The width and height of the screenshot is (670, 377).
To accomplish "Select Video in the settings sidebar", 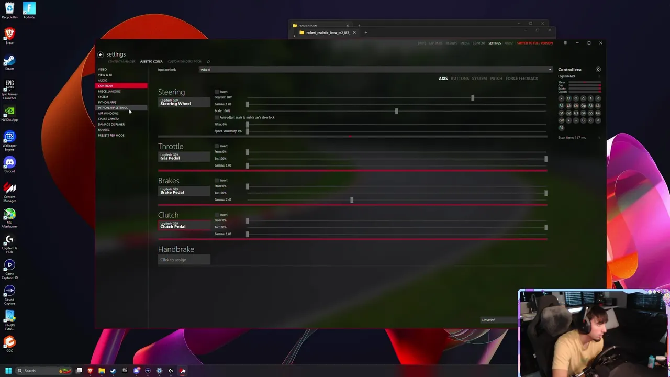I will 121,69.
